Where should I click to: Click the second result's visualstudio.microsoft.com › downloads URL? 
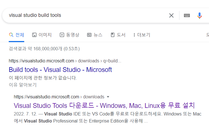point(59,97)
